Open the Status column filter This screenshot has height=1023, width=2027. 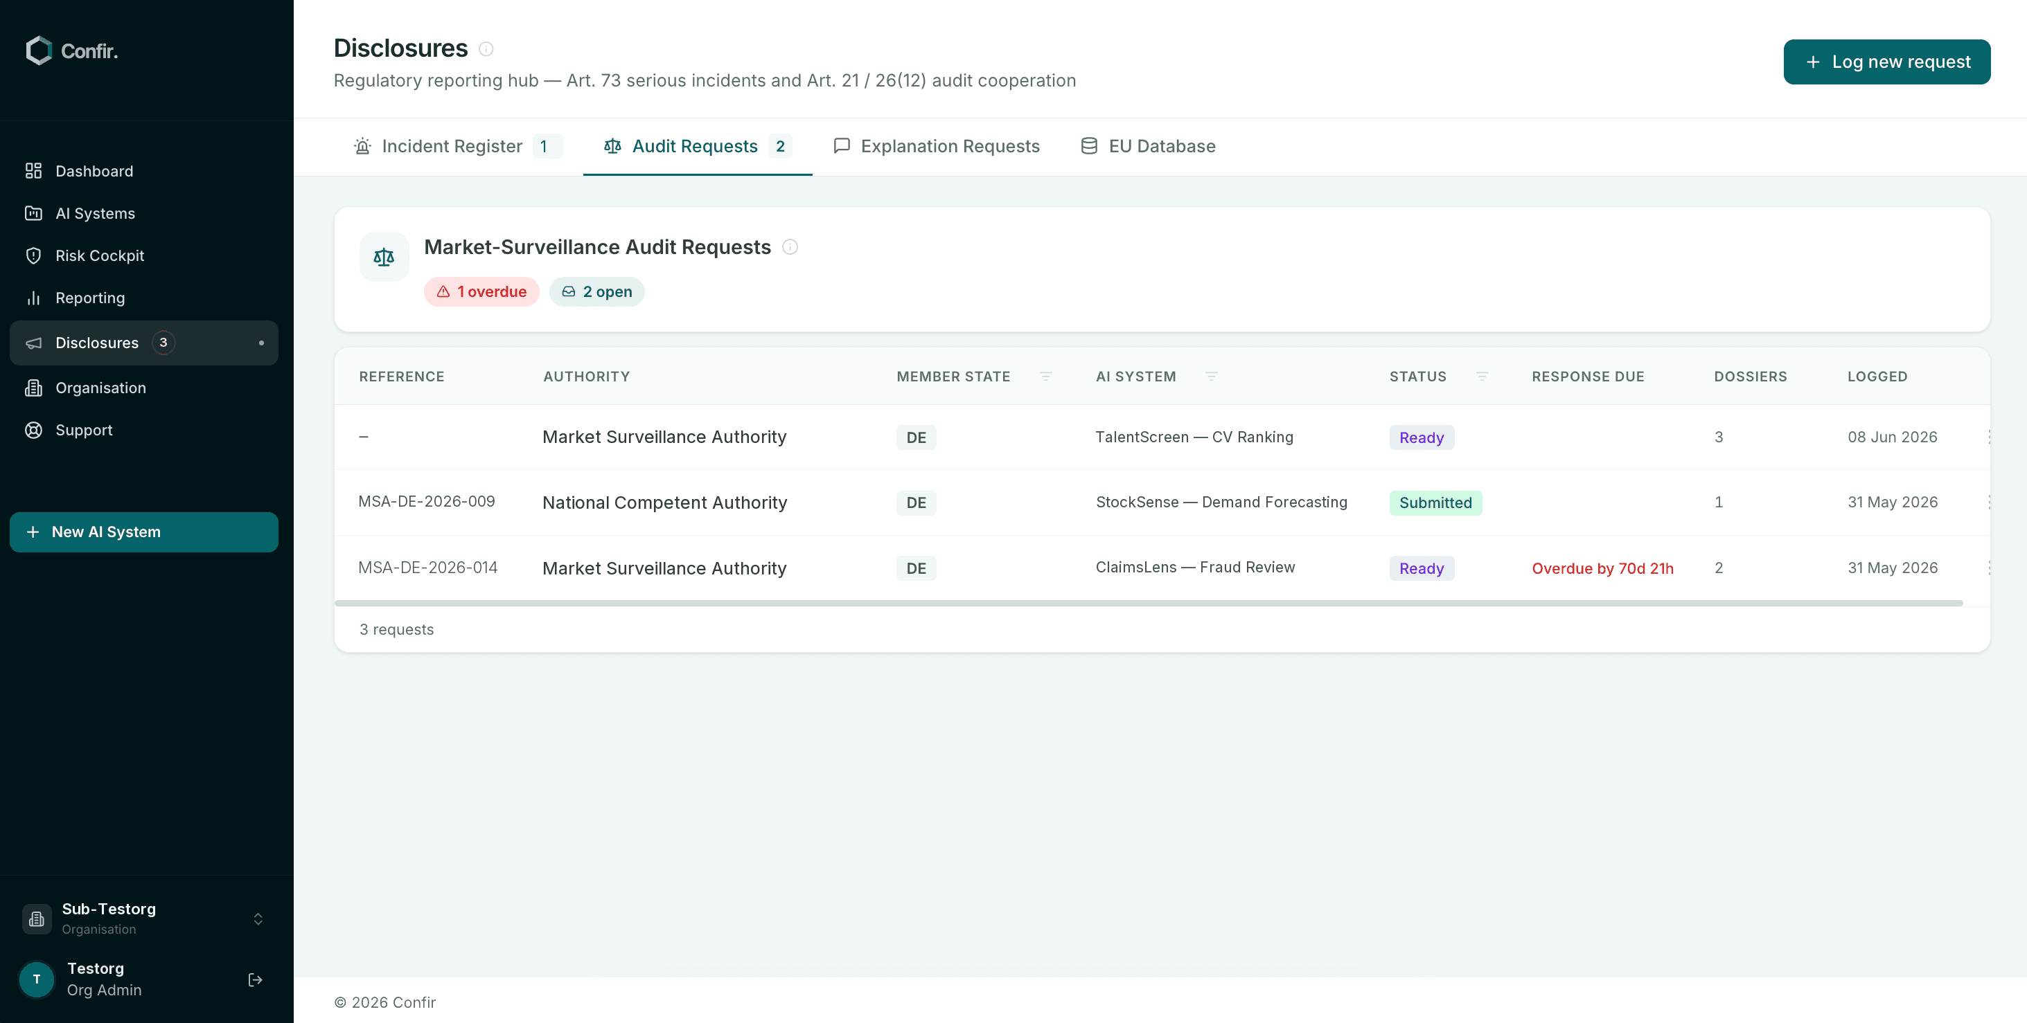tap(1482, 377)
